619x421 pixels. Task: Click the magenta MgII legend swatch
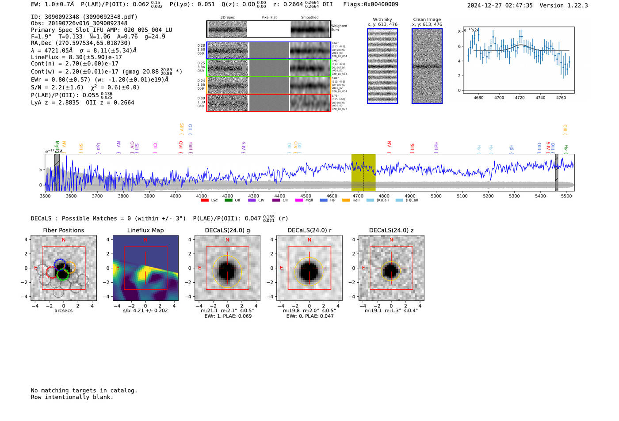tap(299, 200)
